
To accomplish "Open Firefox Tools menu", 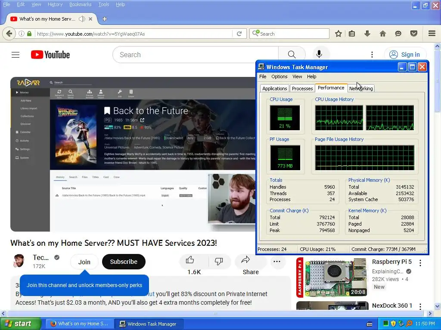I will point(103,4).
